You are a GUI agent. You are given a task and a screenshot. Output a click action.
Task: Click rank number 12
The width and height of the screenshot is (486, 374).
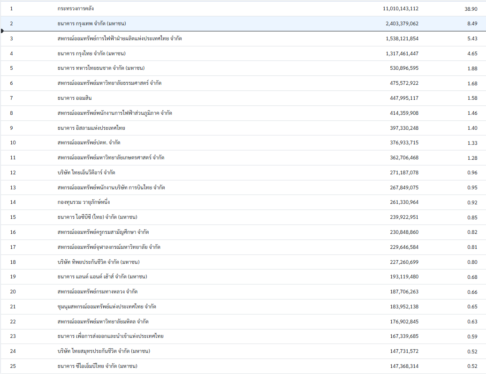[13, 172]
